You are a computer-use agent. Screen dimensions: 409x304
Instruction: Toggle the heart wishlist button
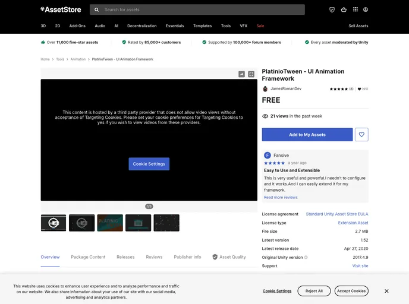click(361, 135)
